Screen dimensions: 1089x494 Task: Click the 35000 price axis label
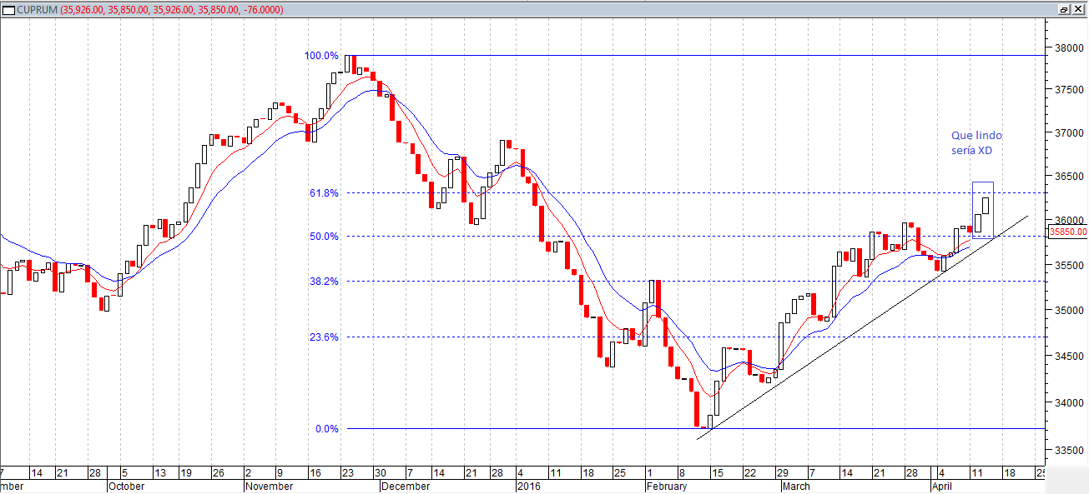1069,311
